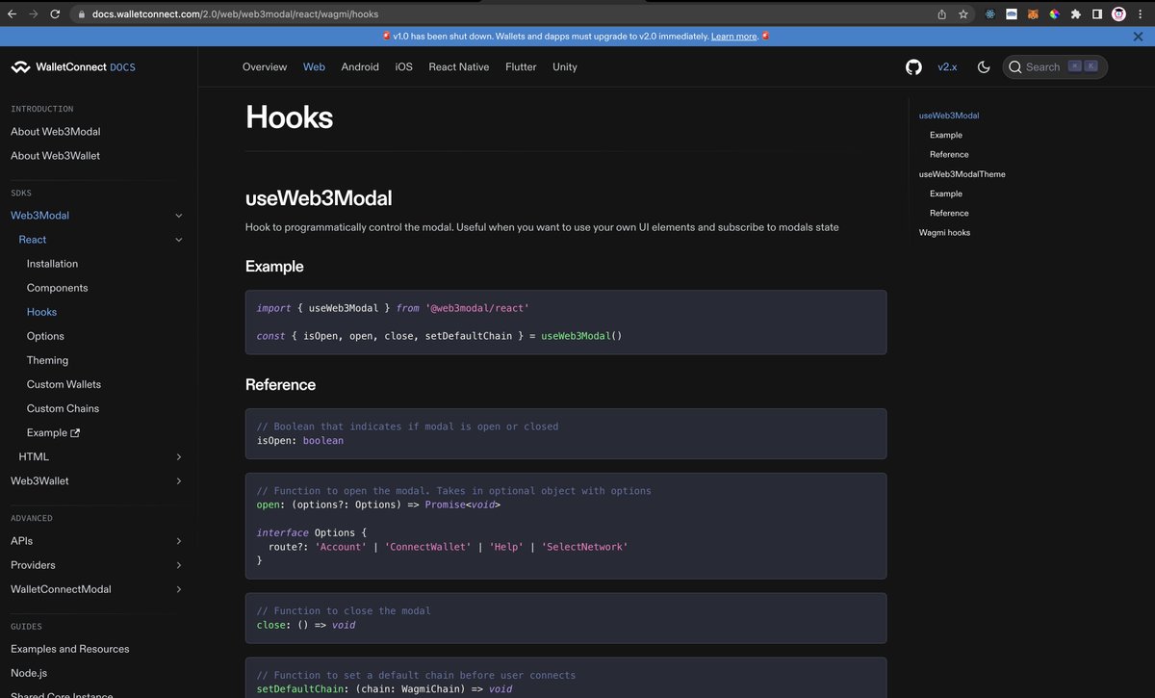The height and width of the screenshot is (698, 1155).
Task: Open the React Developer Tools extension
Action: 990,14
